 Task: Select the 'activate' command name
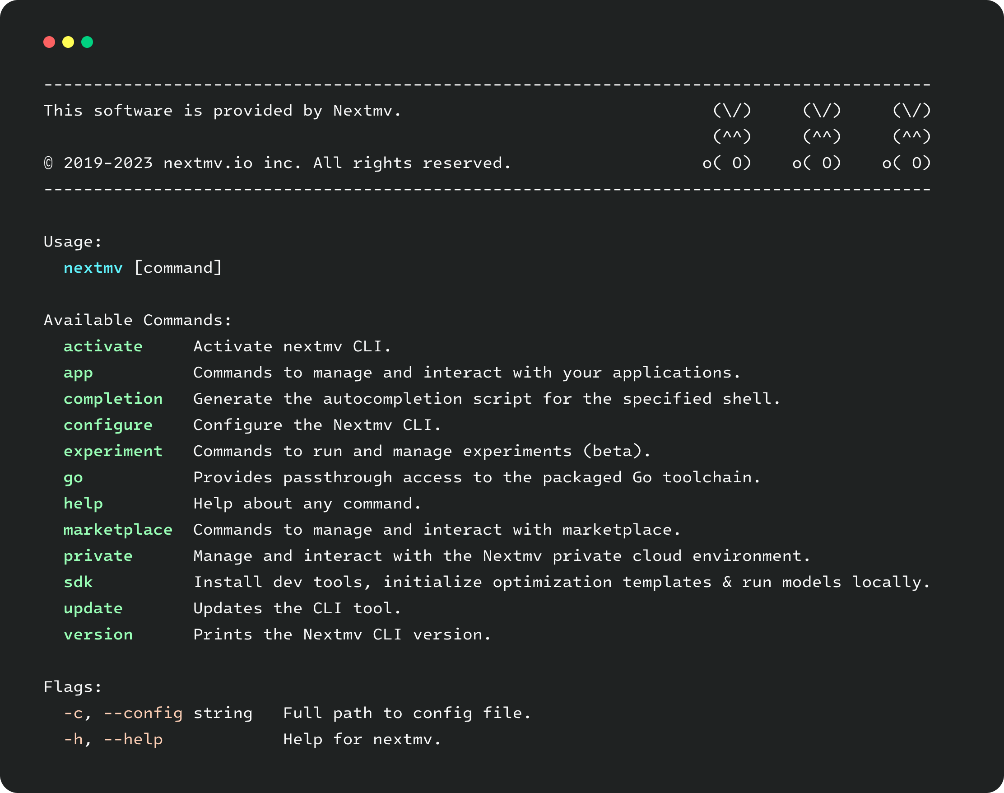[x=103, y=346]
